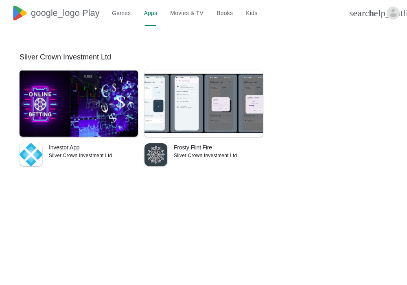Click developer name under Frosty Flint Fire
Image resolution: width=407 pixels, height=285 pixels.
205,156
